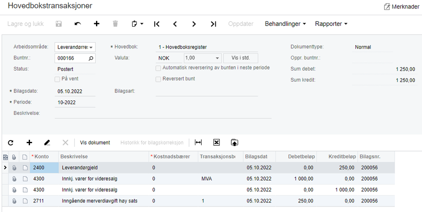
Task: Select Konto cell 2711
Action: [44, 201]
